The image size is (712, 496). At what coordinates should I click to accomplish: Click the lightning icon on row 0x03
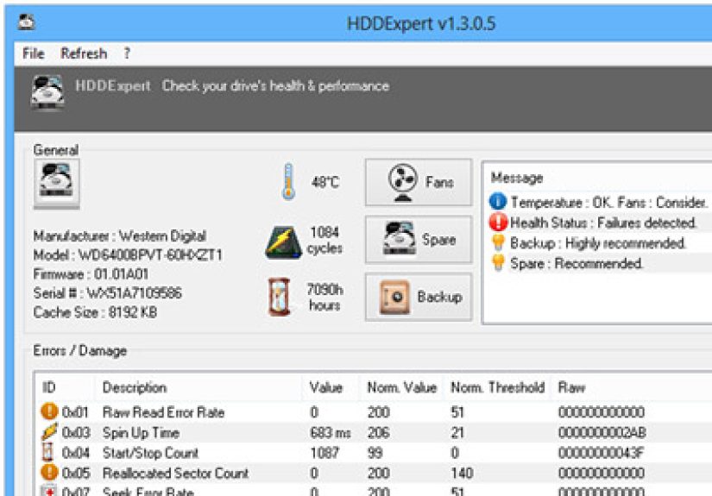tap(49, 431)
